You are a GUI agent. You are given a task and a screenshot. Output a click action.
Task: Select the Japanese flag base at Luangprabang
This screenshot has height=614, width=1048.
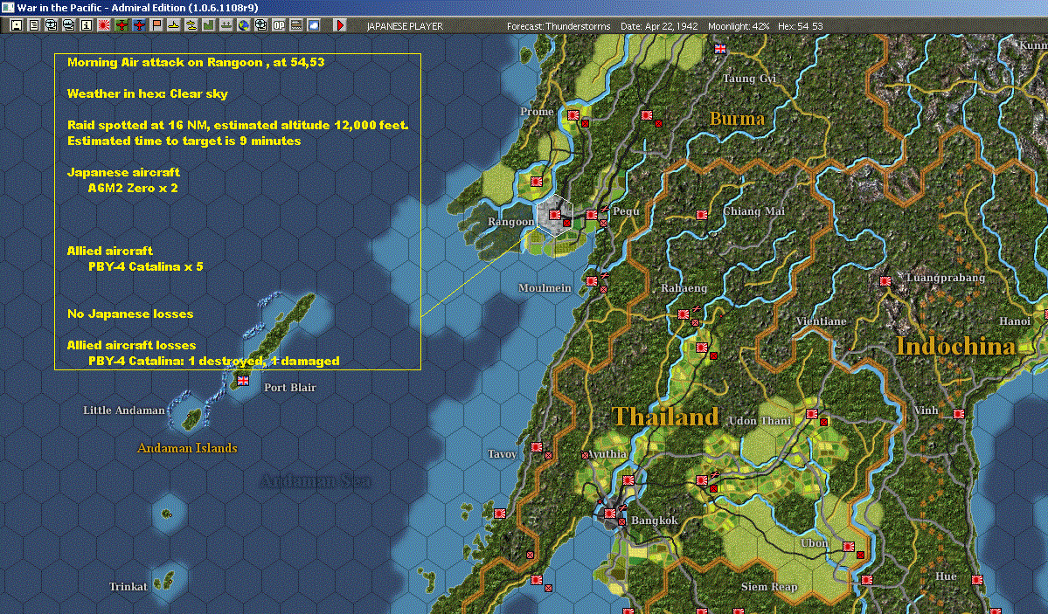tap(885, 280)
